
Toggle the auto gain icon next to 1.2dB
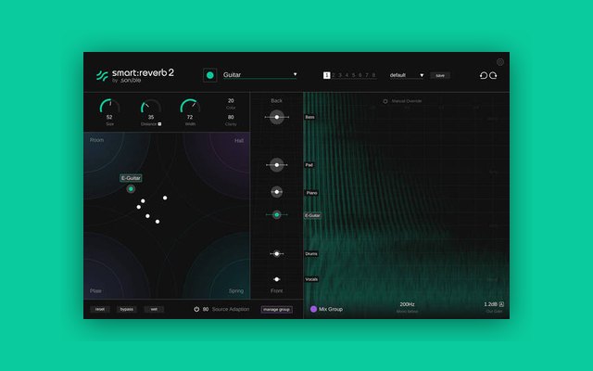pos(501,304)
